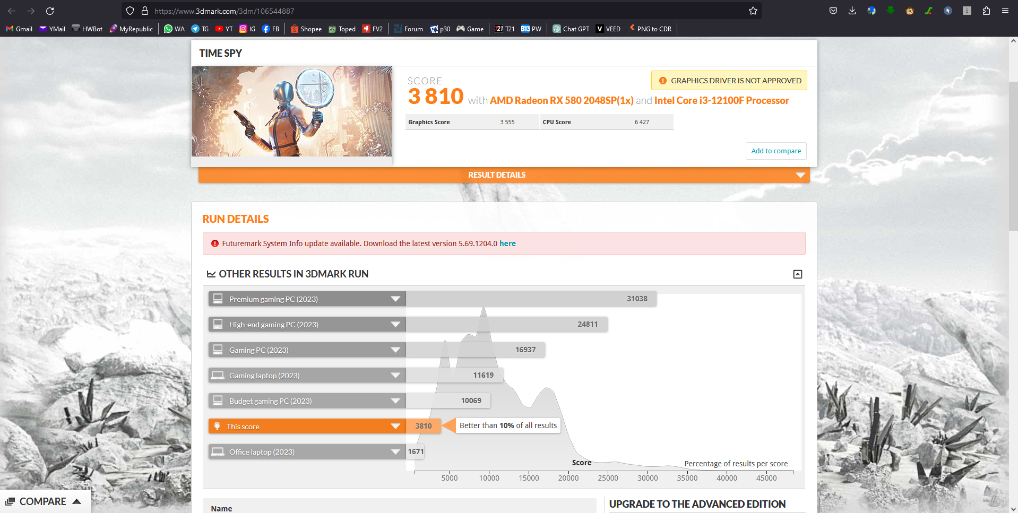This screenshot has height=513, width=1018.
Task: Click Add to compare button
Action: click(776, 151)
